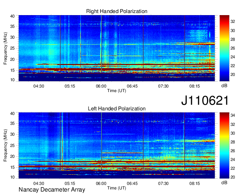Click 'Time (UT)' axis label of top plot
The width and height of the screenshot is (239, 194).
(117, 91)
